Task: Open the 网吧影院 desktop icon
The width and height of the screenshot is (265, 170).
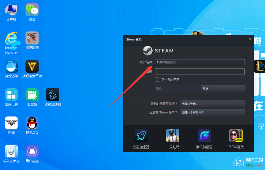Action: pos(32,38)
